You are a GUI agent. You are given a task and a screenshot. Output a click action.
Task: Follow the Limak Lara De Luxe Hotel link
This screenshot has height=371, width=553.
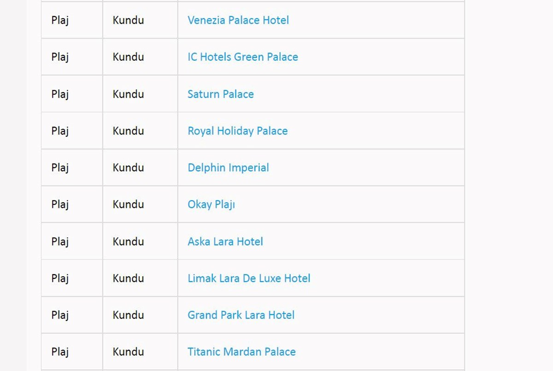pyautogui.click(x=249, y=278)
